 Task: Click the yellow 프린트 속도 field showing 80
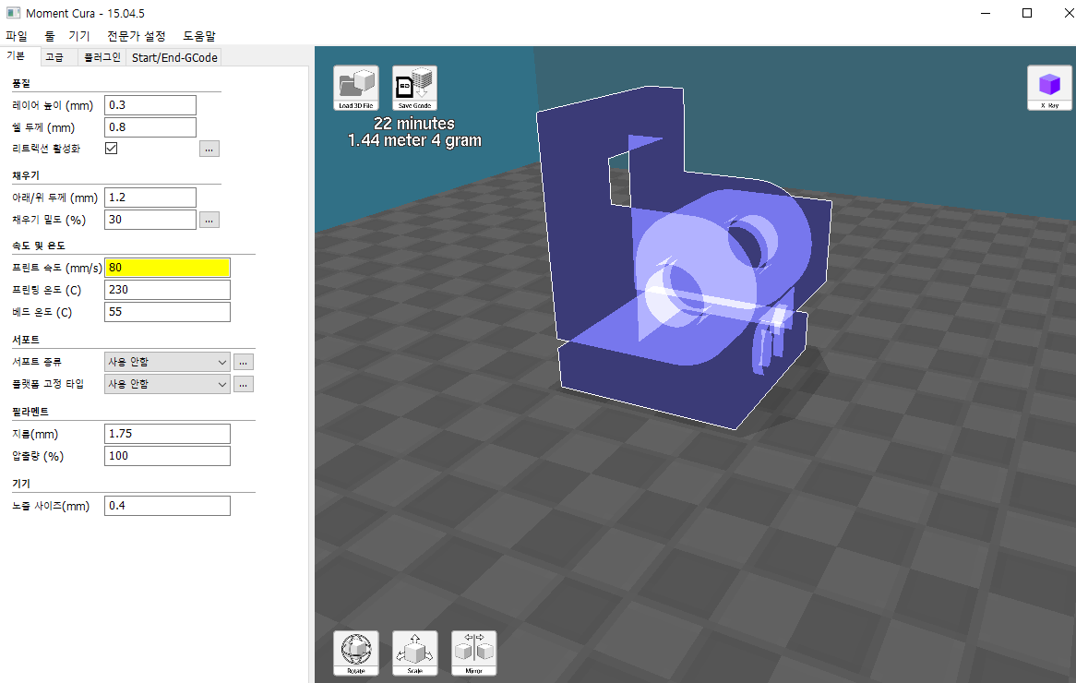pos(167,268)
